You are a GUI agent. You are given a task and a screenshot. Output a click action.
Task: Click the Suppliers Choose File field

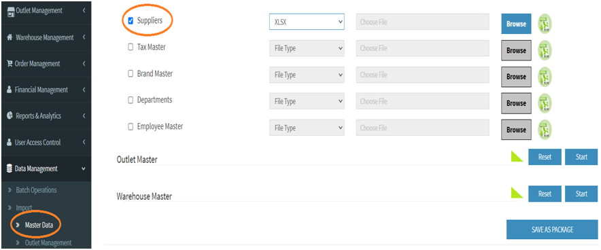tap(423, 22)
